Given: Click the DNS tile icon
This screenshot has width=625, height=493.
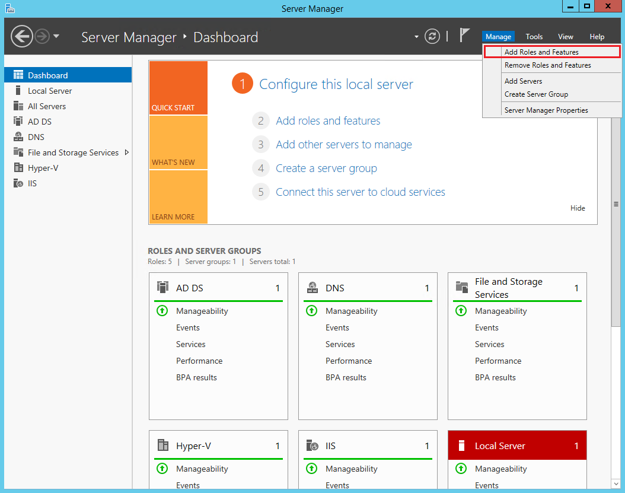Looking at the screenshot, I should click(x=312, y=287).
